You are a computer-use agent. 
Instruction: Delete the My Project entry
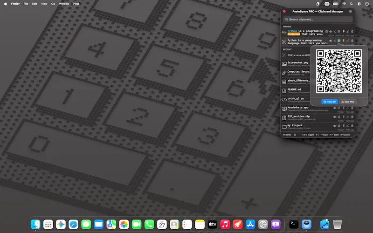[x=352, y=126]
